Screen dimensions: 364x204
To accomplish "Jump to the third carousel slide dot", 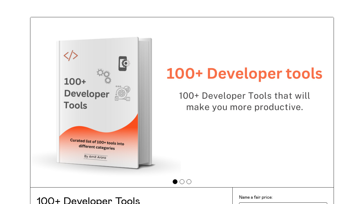I will [189, 182].
